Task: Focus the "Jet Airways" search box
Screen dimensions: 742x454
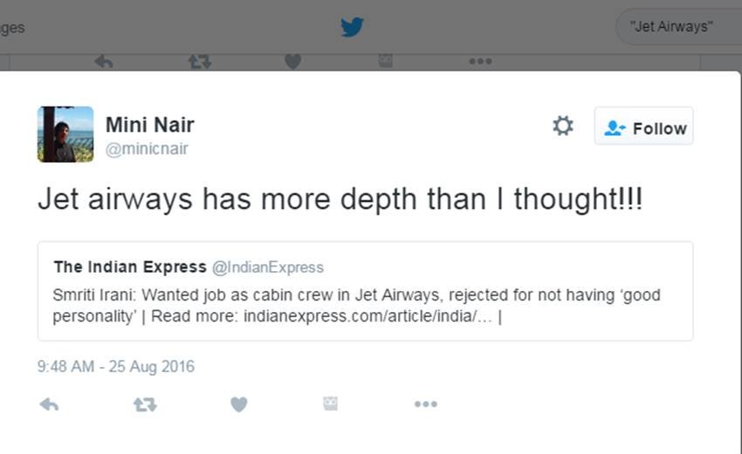Action: point(673,26)
